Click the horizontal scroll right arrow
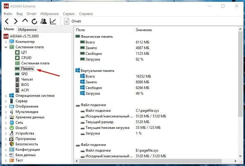Image resolution: width=245 pixels, height=166 pixels. pyautogui.click(x=235, y=161)
